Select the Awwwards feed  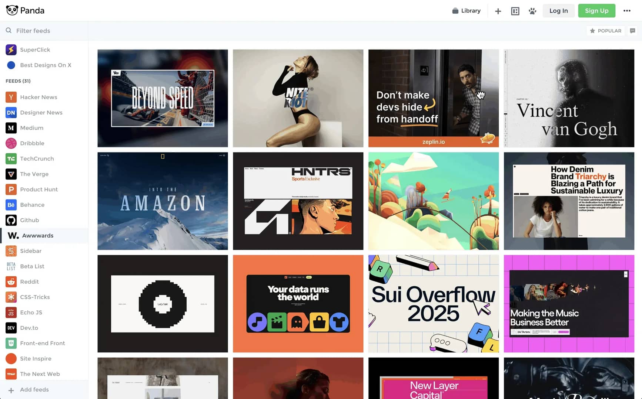point(44,235)
